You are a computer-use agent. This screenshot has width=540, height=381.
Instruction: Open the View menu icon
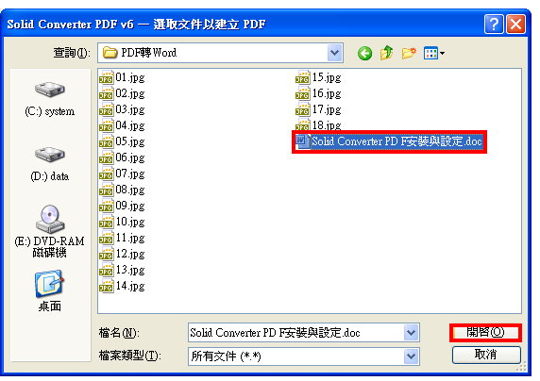tap(433, 53)
